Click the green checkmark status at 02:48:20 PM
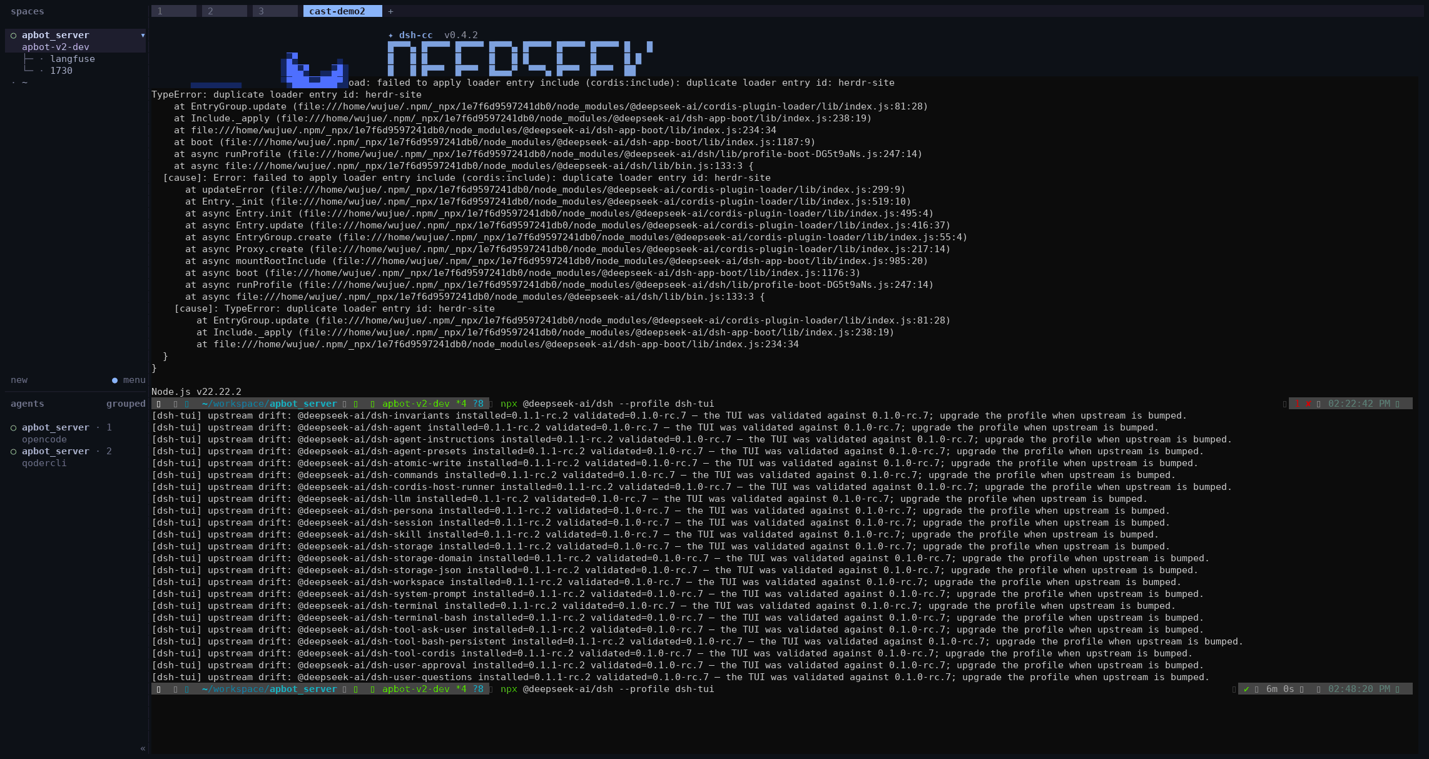The width and height of the screenshot is (1429, 759). (x=1246, y=689)
